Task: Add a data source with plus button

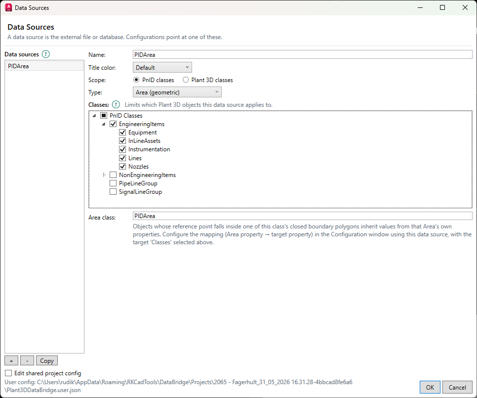Action: coord(11,360)
